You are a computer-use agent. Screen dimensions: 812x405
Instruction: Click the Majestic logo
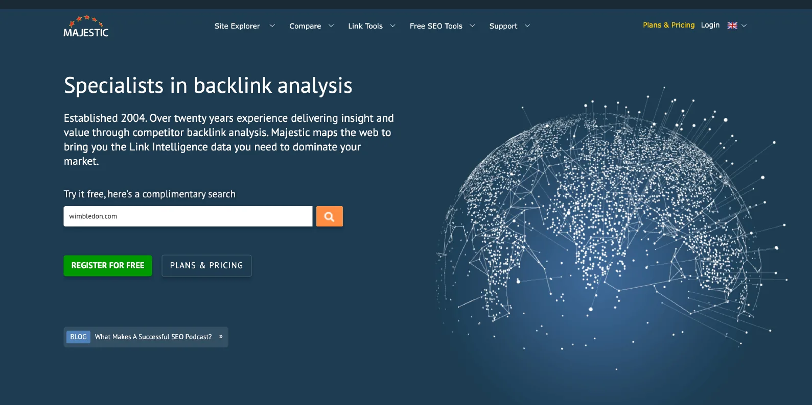click(86, 26)
